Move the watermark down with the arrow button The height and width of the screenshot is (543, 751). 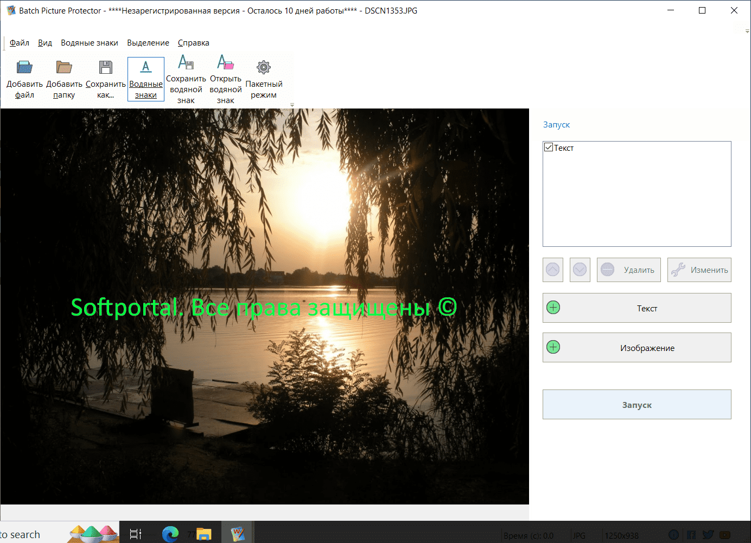click(x=580, y=270)
